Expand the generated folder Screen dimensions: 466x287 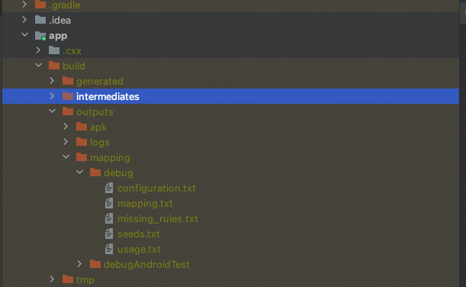click(52, 81)
